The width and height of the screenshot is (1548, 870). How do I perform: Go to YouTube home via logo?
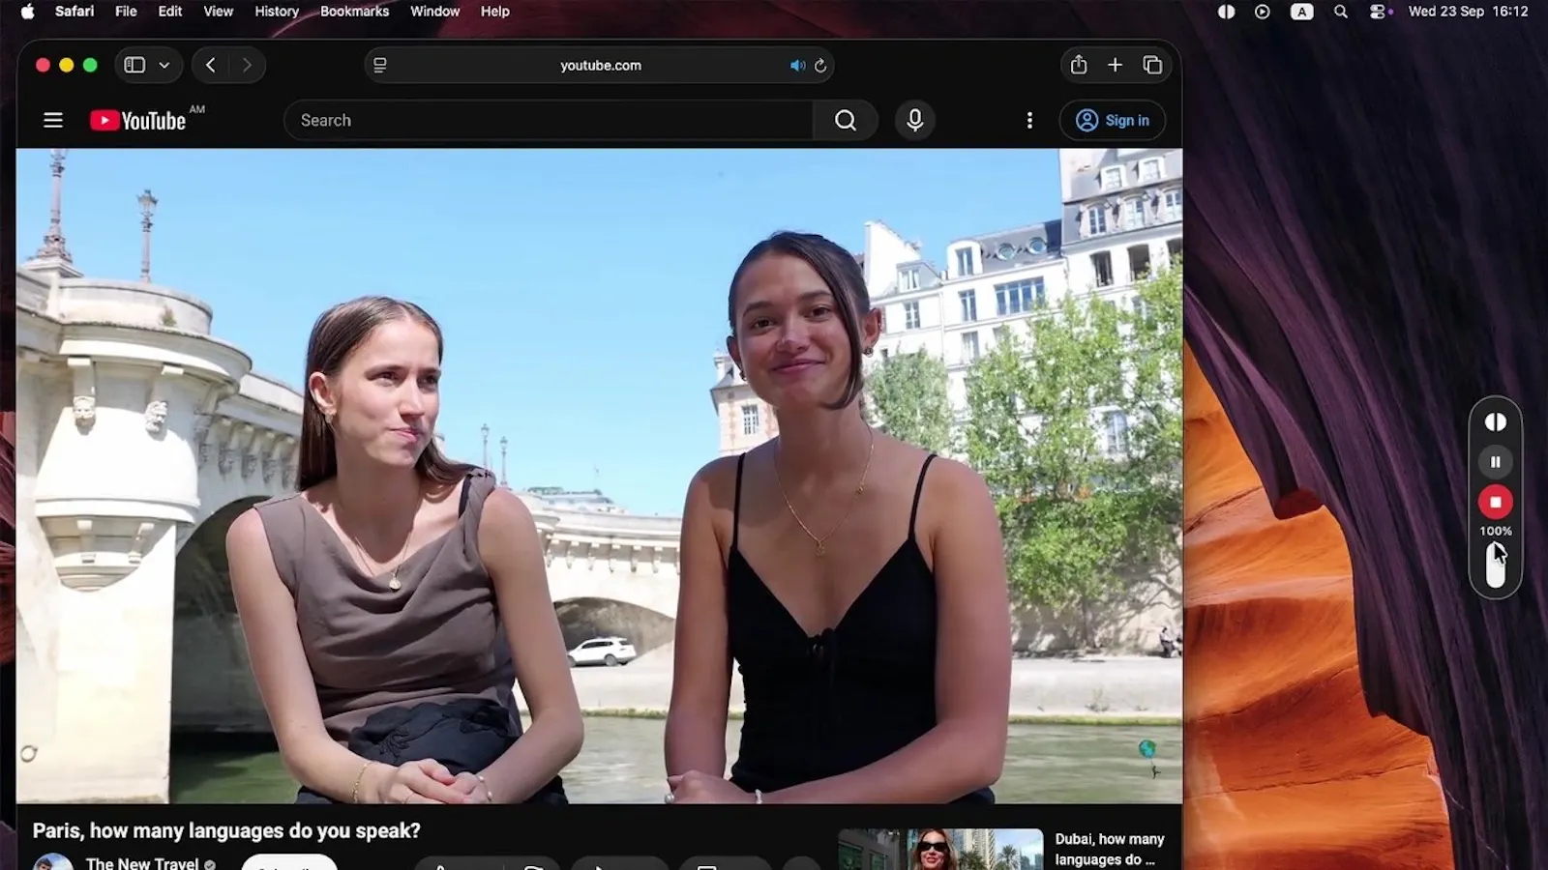coord(138,120)
